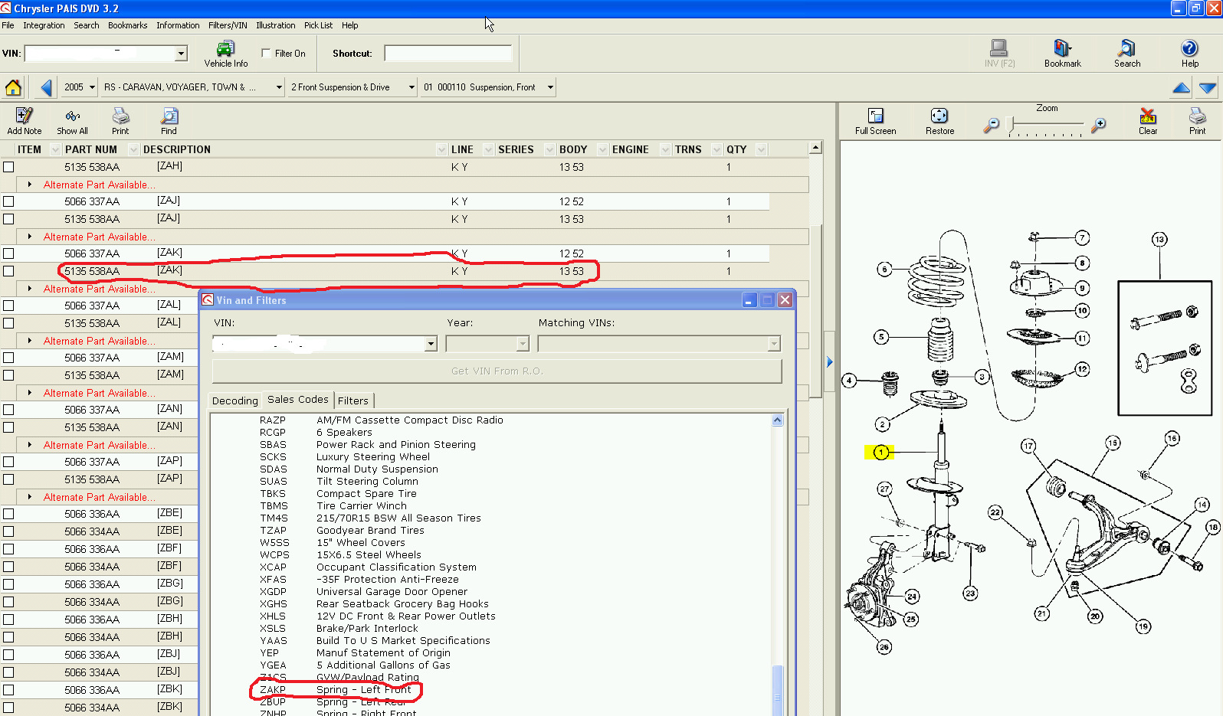Image resolution: width=1223 pixels, height=716 pixels.
Task: Click the blue splitter arrow
Action: pos(829,361)
